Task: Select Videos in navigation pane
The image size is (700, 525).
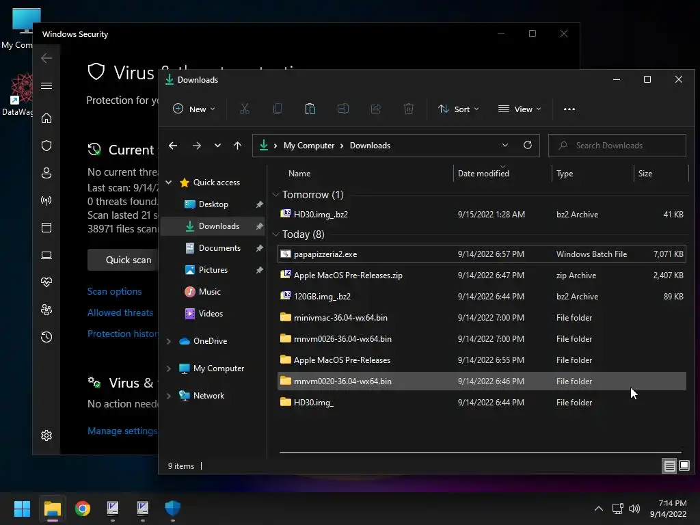Action: [x=211, y=313]
